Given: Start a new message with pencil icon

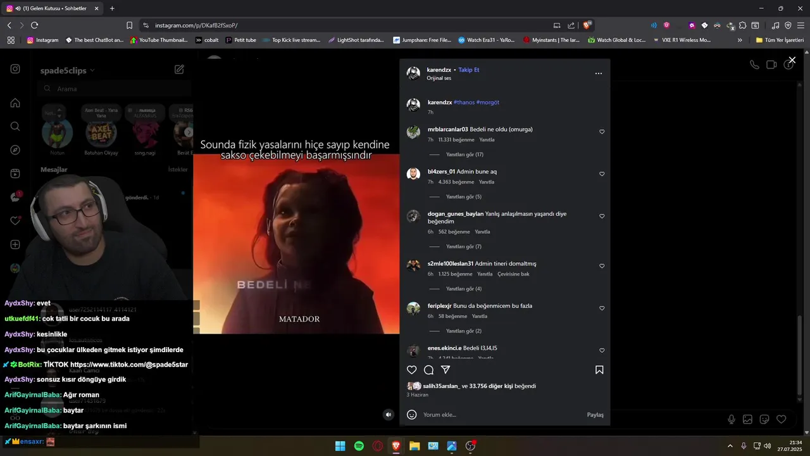Looking at the screenshot, I should click(x=179, y=69).
